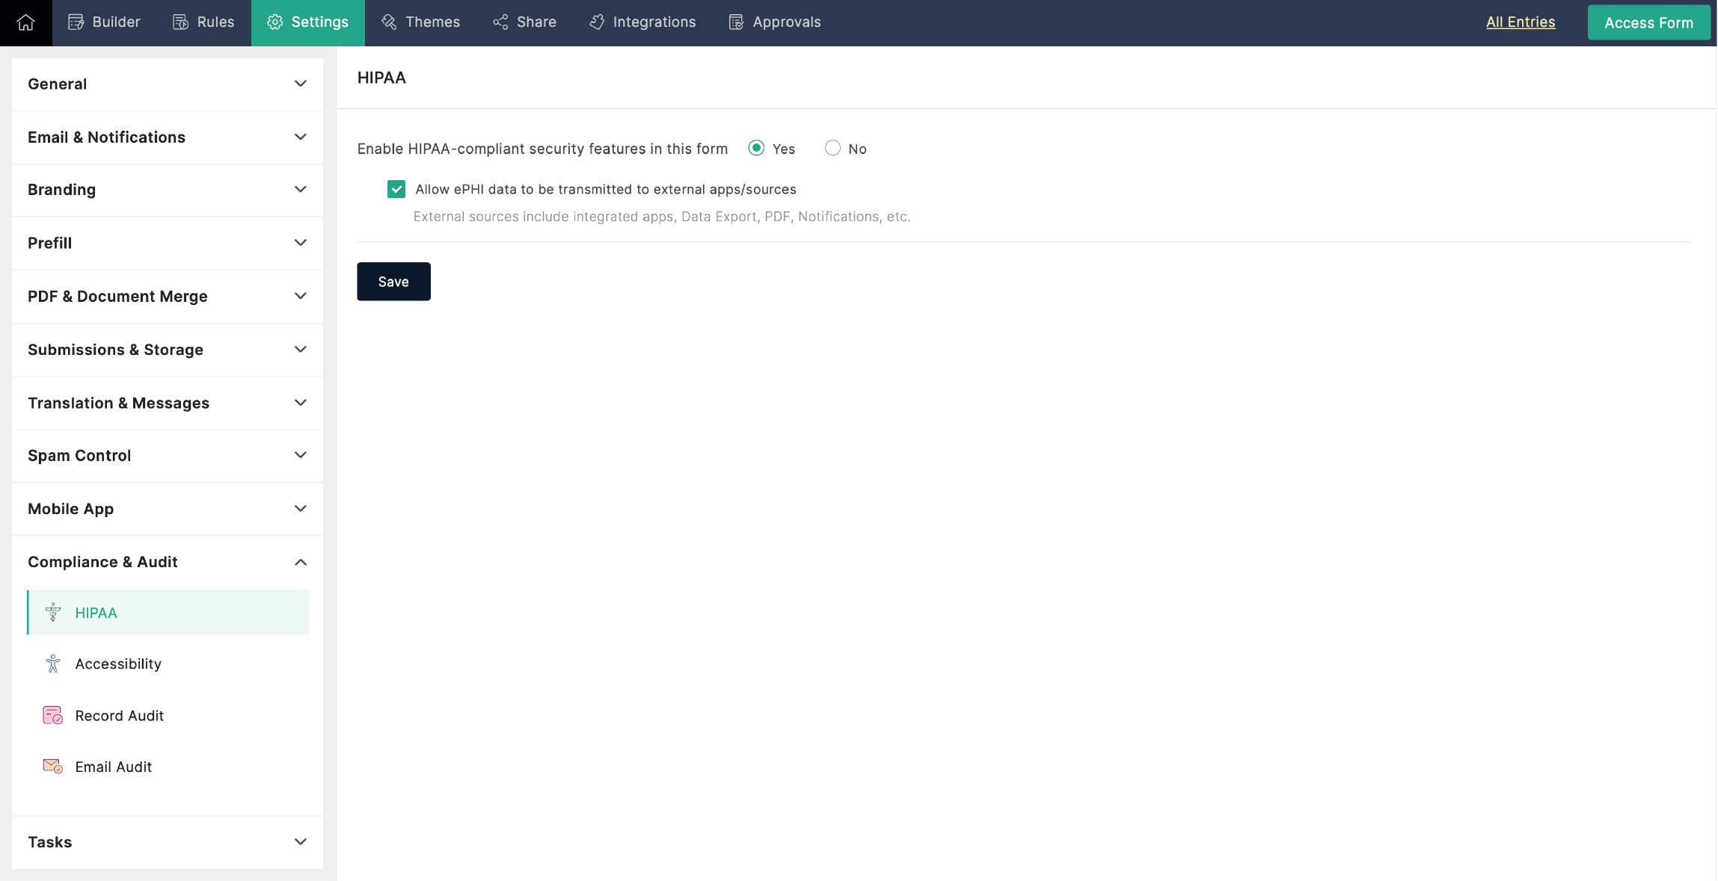Collapse the Compliance & Audit section
This screenshot has width=1718, height=881.
[x=168, y=562]
